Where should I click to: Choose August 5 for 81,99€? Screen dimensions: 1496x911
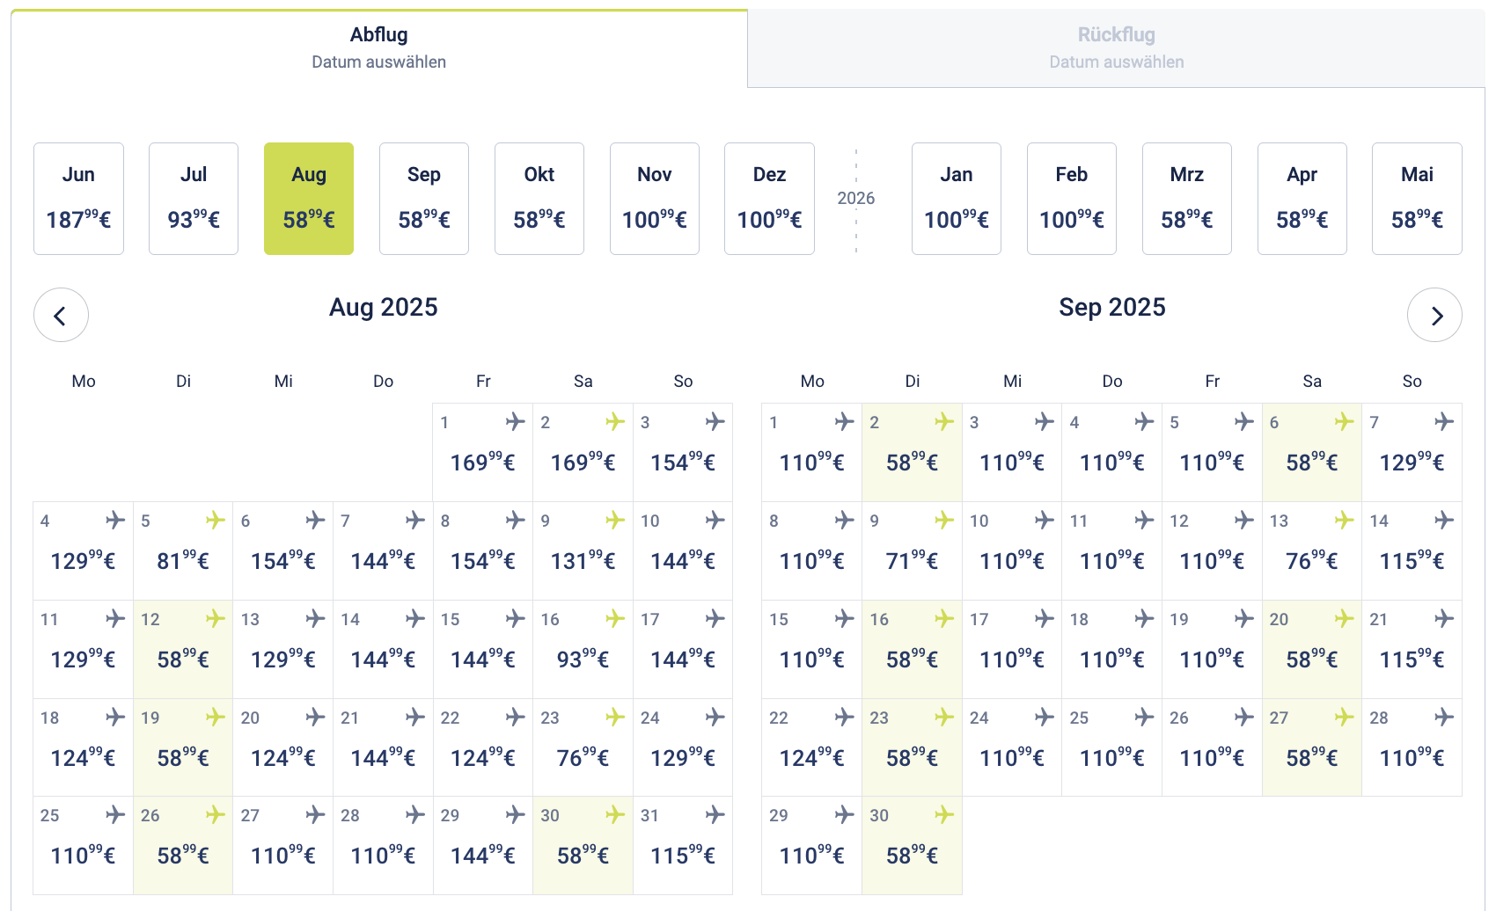[x=183, y=550]
